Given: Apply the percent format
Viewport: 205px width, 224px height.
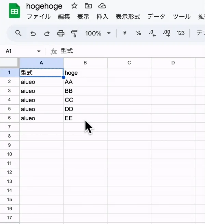Looking at the screenshot, I should [139, 33].
